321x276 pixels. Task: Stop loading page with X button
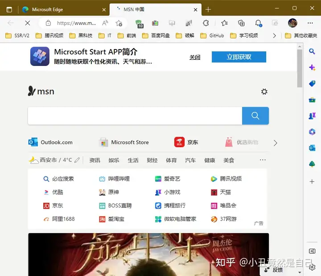28,23
